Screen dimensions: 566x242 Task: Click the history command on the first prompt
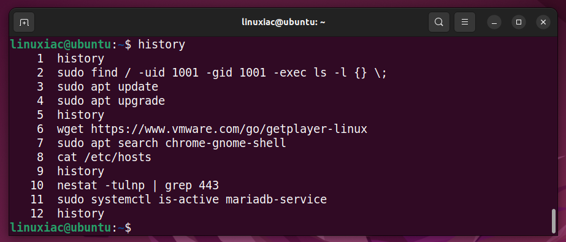click(162, 45)
